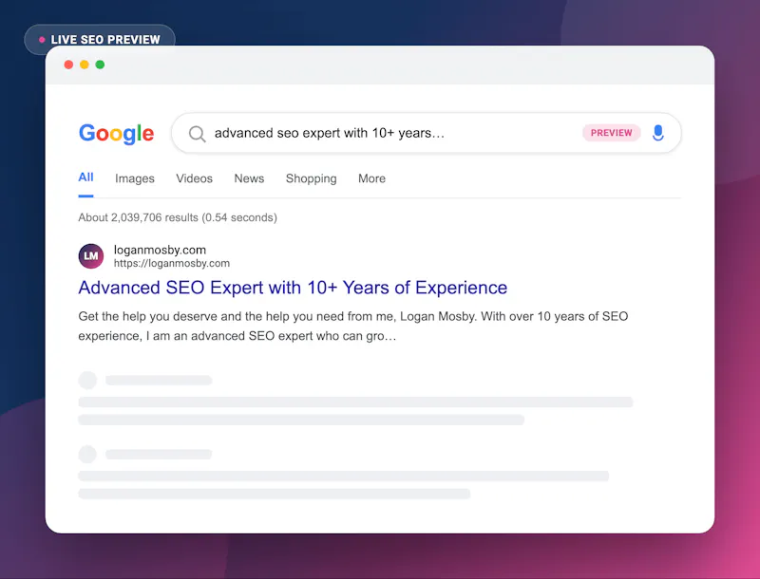Click the red window close dot
The height and width of the screenshot is (579, 760).
click(x=68, y=65)
